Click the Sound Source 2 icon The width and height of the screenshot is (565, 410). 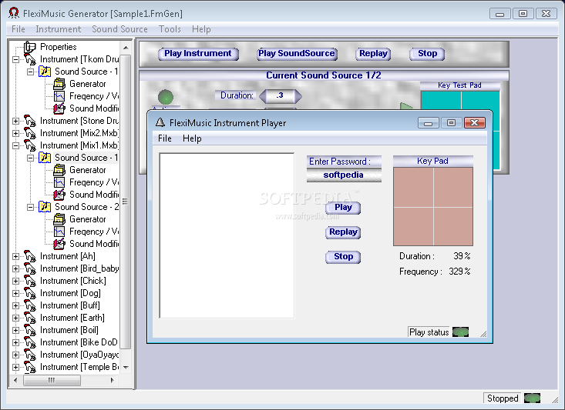(x=45, y=207)
